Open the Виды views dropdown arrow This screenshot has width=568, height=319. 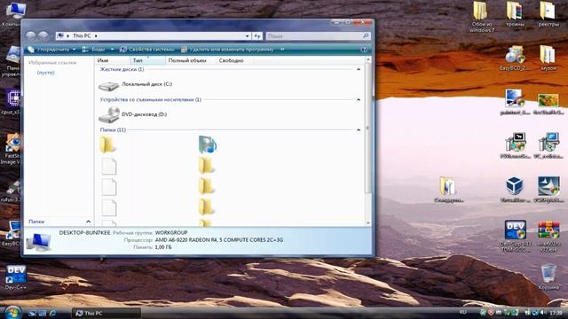click(112, 50)
